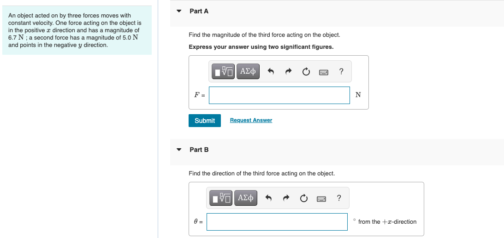Click undo arrow in Part B toolbar
504x238 pixels.
tap(269, 198)
